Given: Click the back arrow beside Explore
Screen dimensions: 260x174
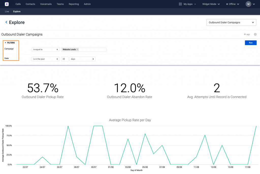Looking at the screenshot, I should click(x=6, y=22).
